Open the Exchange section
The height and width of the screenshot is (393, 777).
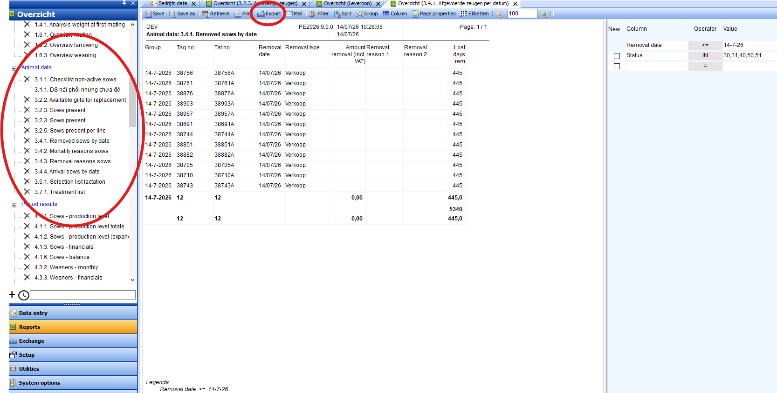tap(73, 341)
